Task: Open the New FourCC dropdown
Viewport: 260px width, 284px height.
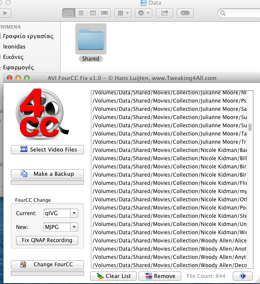Action: click(x=74, y=227)
